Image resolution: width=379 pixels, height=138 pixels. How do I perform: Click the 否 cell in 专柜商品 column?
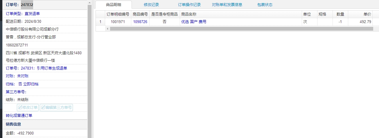165,22
